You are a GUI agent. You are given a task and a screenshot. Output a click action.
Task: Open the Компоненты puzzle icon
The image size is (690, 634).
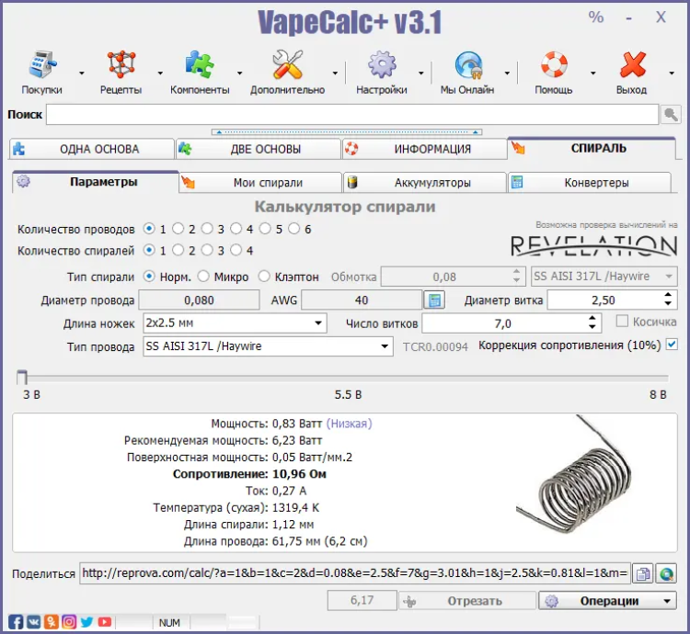pos(200,67)
